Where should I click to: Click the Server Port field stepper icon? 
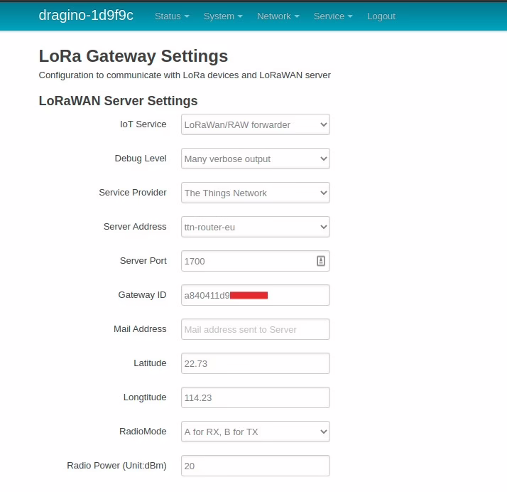320,261
